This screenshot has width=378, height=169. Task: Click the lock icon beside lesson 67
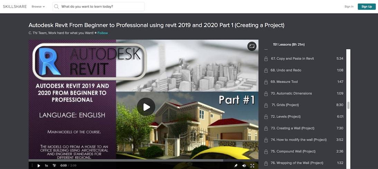(x=266, y=59)
